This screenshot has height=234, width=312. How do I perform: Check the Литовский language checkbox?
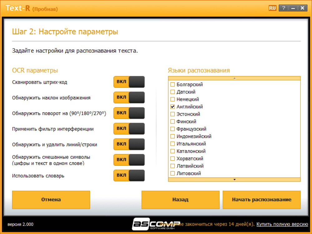click(173, 173)
